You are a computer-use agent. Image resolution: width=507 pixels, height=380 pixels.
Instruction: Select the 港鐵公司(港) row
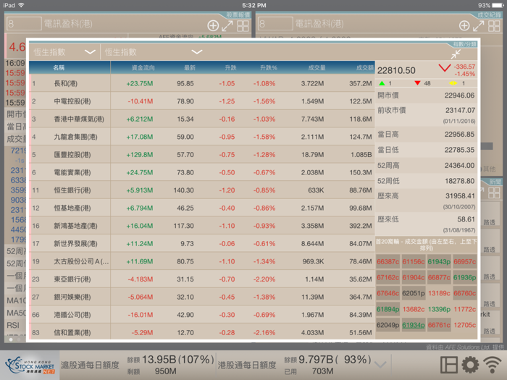[x=202, y=314]
